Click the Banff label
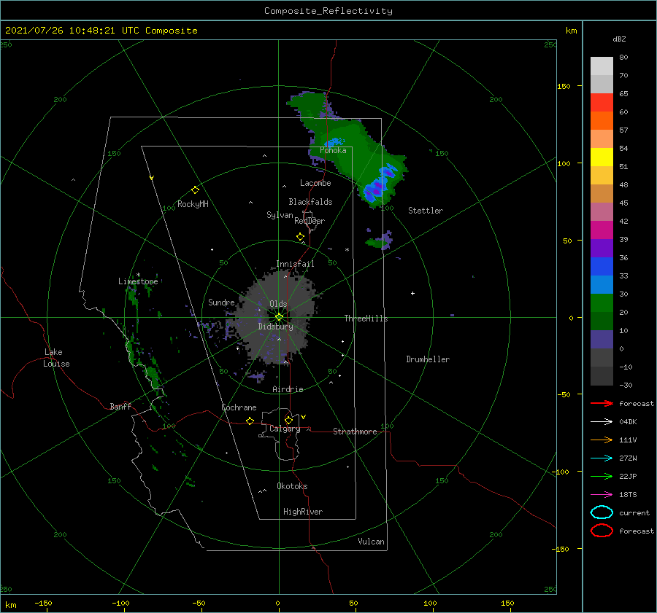Image resolution: width=657 pixels, height=613 pixels. tap(120, 406)
